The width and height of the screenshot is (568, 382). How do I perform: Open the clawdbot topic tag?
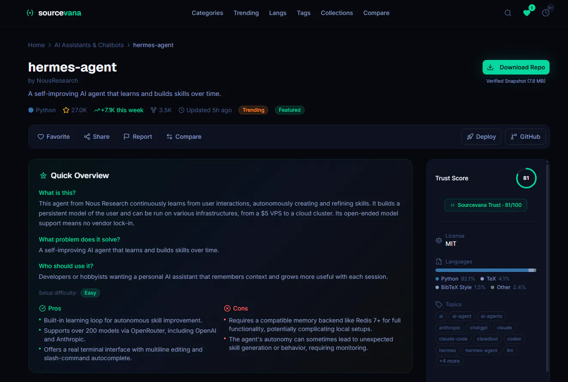(487, 339)
